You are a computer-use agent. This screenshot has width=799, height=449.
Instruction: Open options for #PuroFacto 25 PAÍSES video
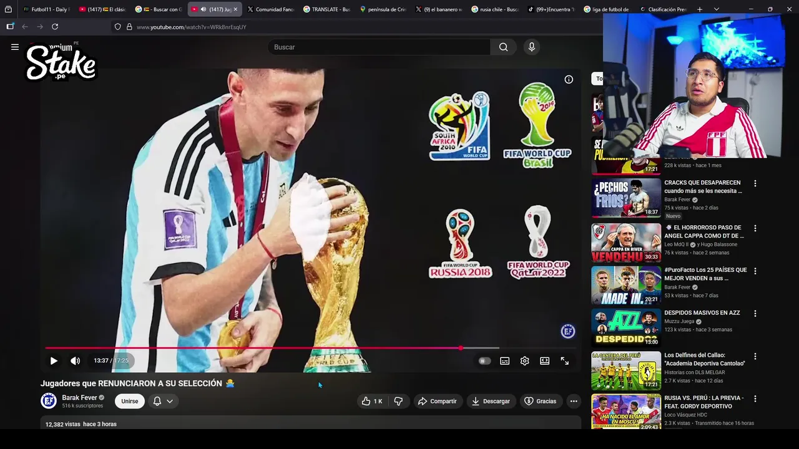[755, 271]
